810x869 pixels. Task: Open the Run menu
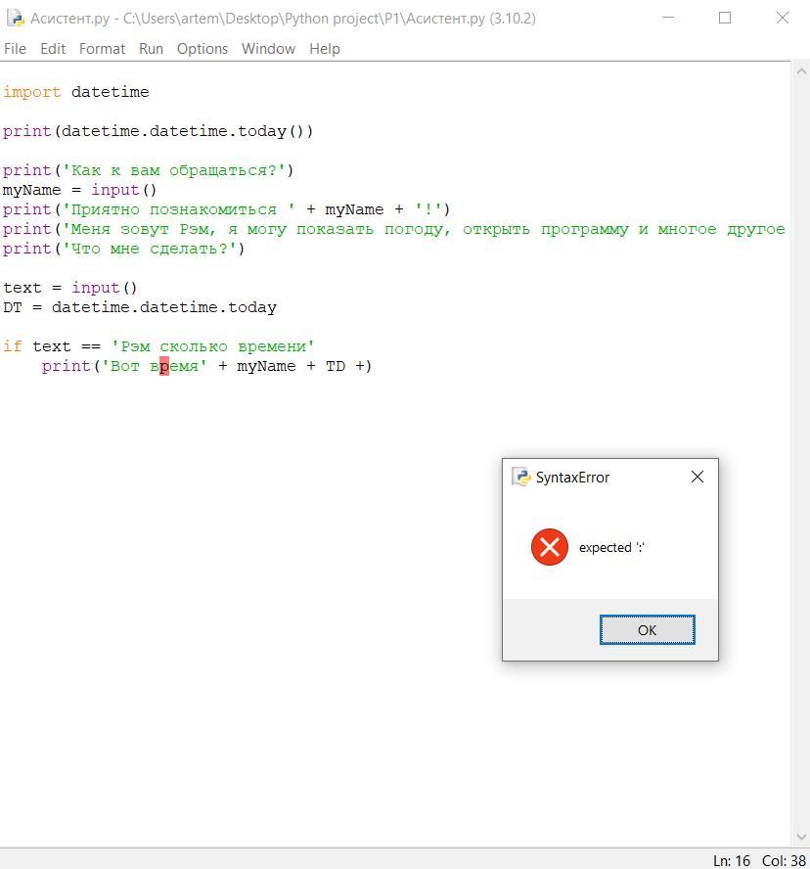[151, 49]
